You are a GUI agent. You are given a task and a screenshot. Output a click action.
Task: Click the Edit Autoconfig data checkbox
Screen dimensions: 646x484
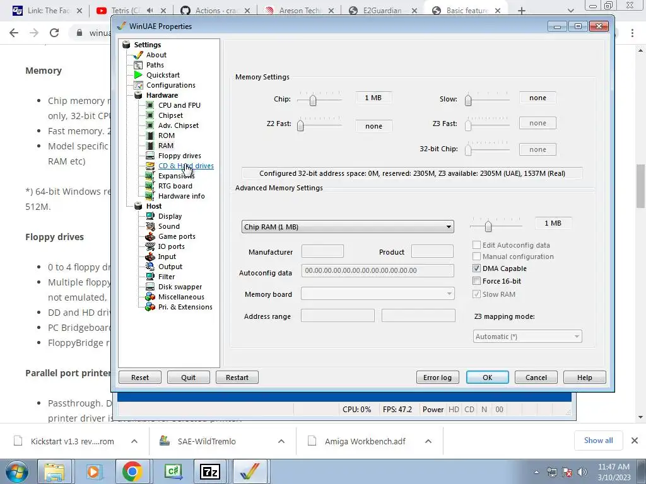(477, 245)
